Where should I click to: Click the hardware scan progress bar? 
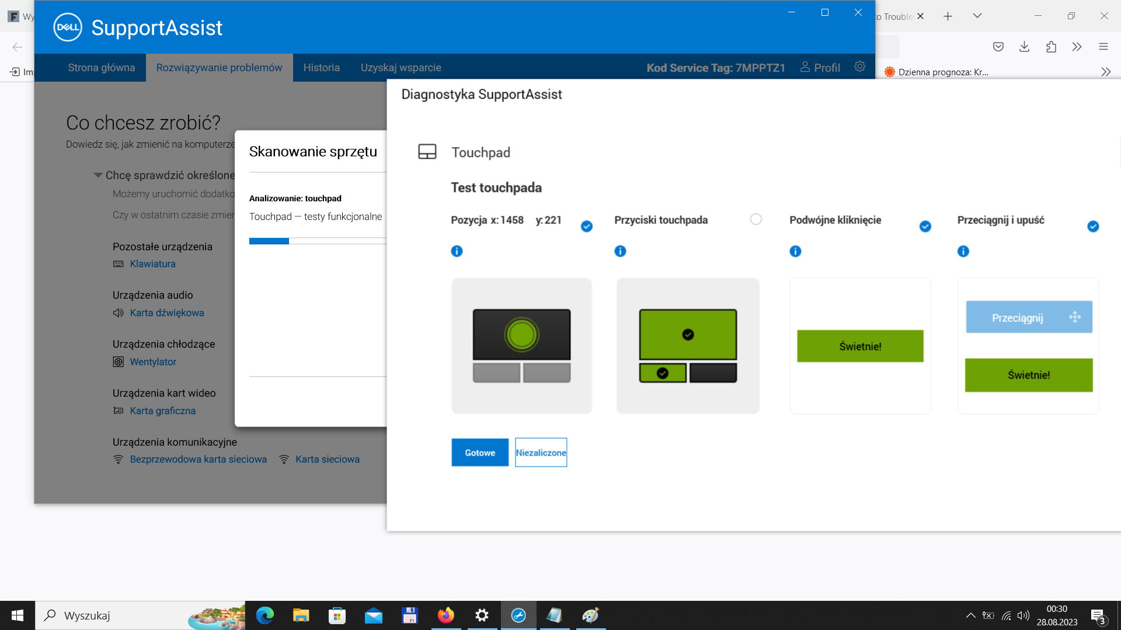coord(318,241)
